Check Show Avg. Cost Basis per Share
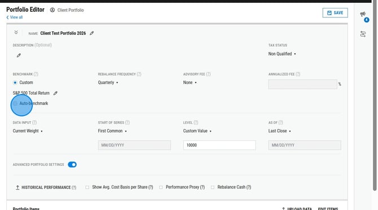Screen dimensions: 378x210 pyautogui.click(x=87, y=187)
